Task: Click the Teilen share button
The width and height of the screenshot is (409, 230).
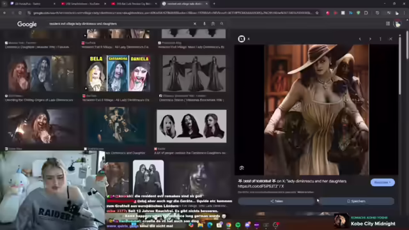Action: click(277, 201)
